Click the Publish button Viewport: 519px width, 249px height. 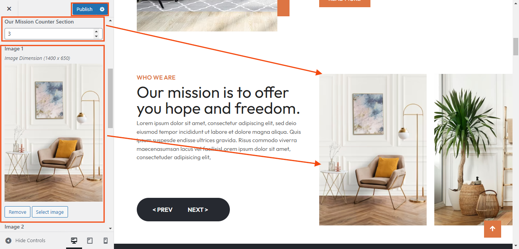pyautogui.click(x=84, y=9)
